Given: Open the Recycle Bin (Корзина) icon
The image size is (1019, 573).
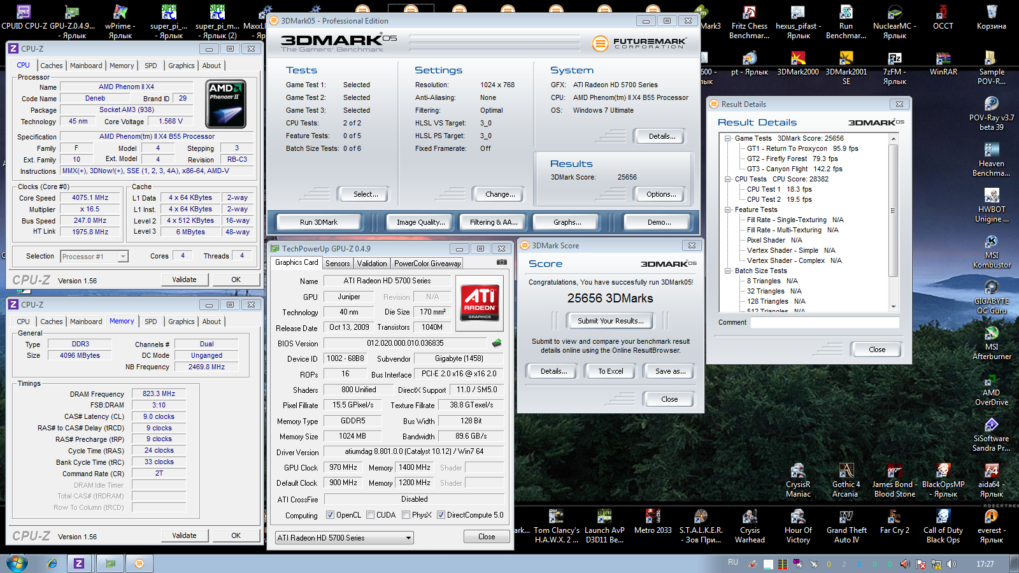Looking at the screenshot, I should coord(991,18).
